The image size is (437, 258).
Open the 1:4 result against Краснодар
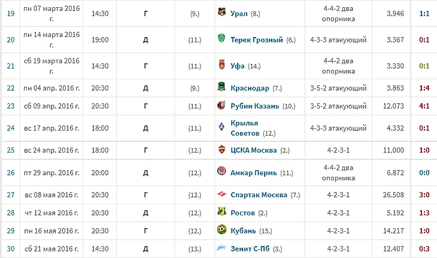(424, 88)
